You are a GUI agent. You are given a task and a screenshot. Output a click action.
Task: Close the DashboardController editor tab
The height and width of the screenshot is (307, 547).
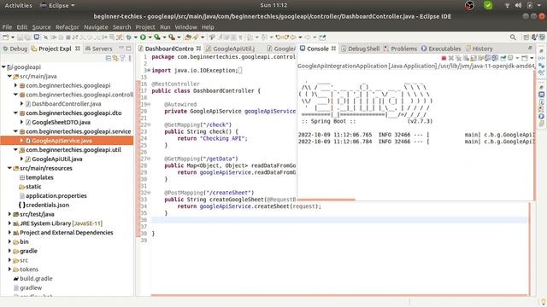click(198, 49)
